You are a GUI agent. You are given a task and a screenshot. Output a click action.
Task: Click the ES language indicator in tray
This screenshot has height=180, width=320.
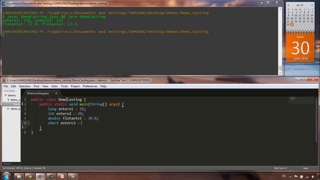point(284,176)
